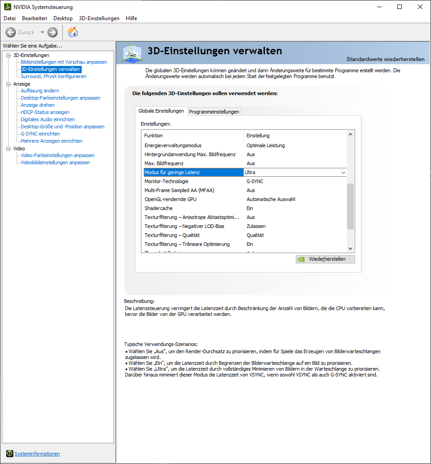This screenshot has width=431, height=464.
Task: Select Texturfilterung – Anisotrope Abtastoptimierung row
Action: (x=244, y=217)
